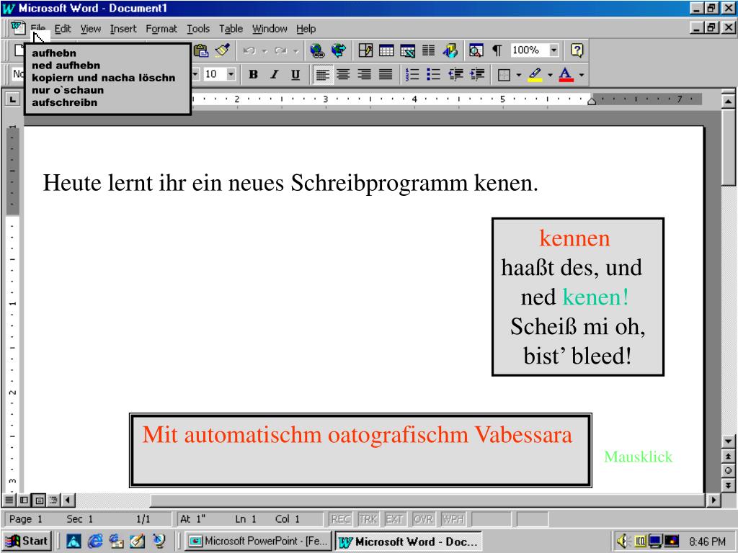Click the Format Painter brush icon

[x=222, y=50]
